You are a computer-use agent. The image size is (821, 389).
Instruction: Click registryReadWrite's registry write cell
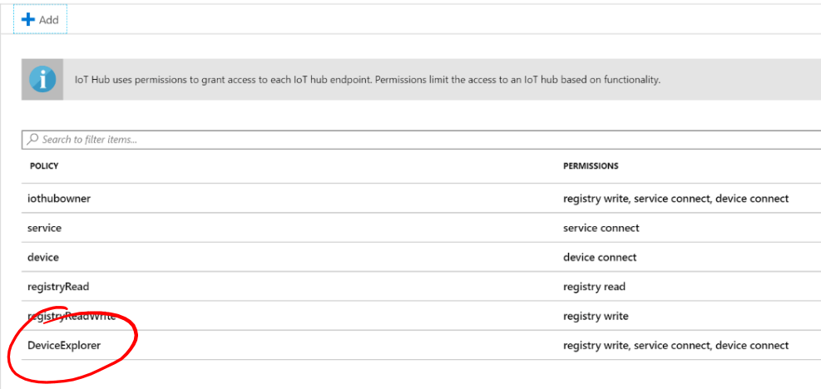pos(596,316)
